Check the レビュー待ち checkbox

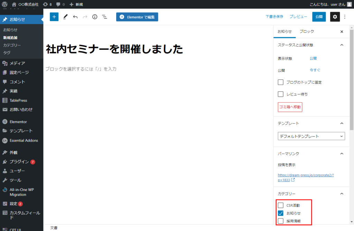281,94
